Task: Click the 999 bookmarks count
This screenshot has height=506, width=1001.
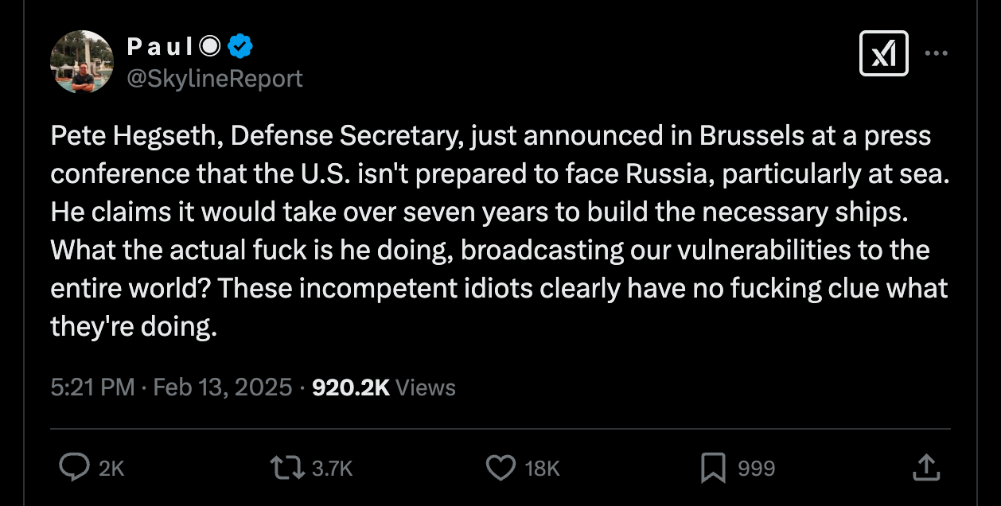Action: (757, 469)
